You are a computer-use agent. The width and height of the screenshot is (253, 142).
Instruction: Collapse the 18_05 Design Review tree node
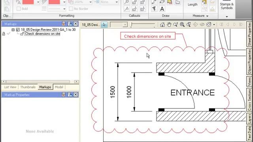tap(13, 30)
